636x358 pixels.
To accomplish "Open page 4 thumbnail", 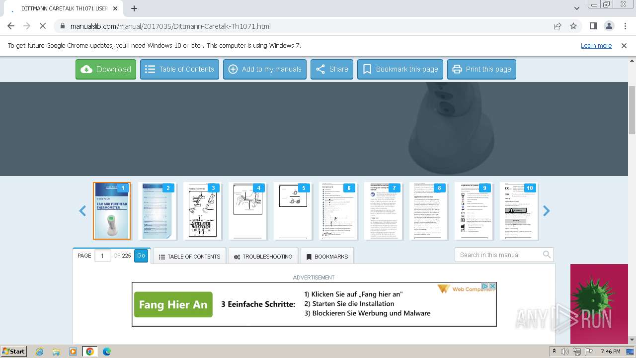I will click(x=247, y=211).
